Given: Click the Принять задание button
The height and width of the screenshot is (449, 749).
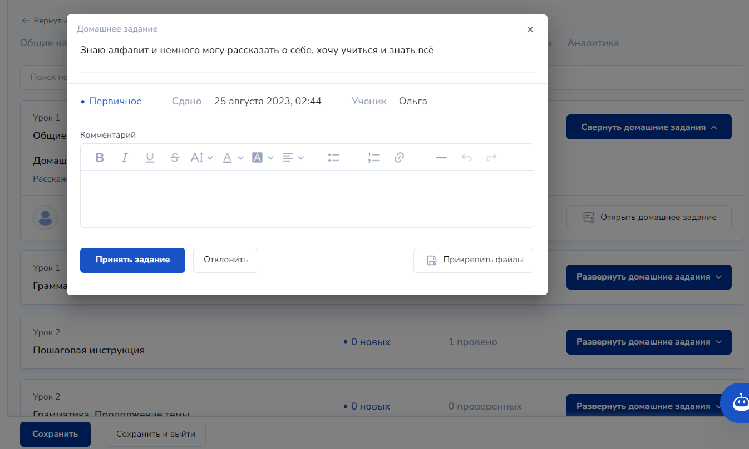Looking at the screenshot, I should pyautogui.click(x=132, y=260).
